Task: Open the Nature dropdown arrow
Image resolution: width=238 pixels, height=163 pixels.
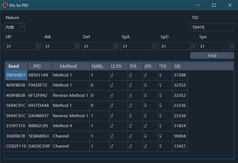Action: point(22,27)
